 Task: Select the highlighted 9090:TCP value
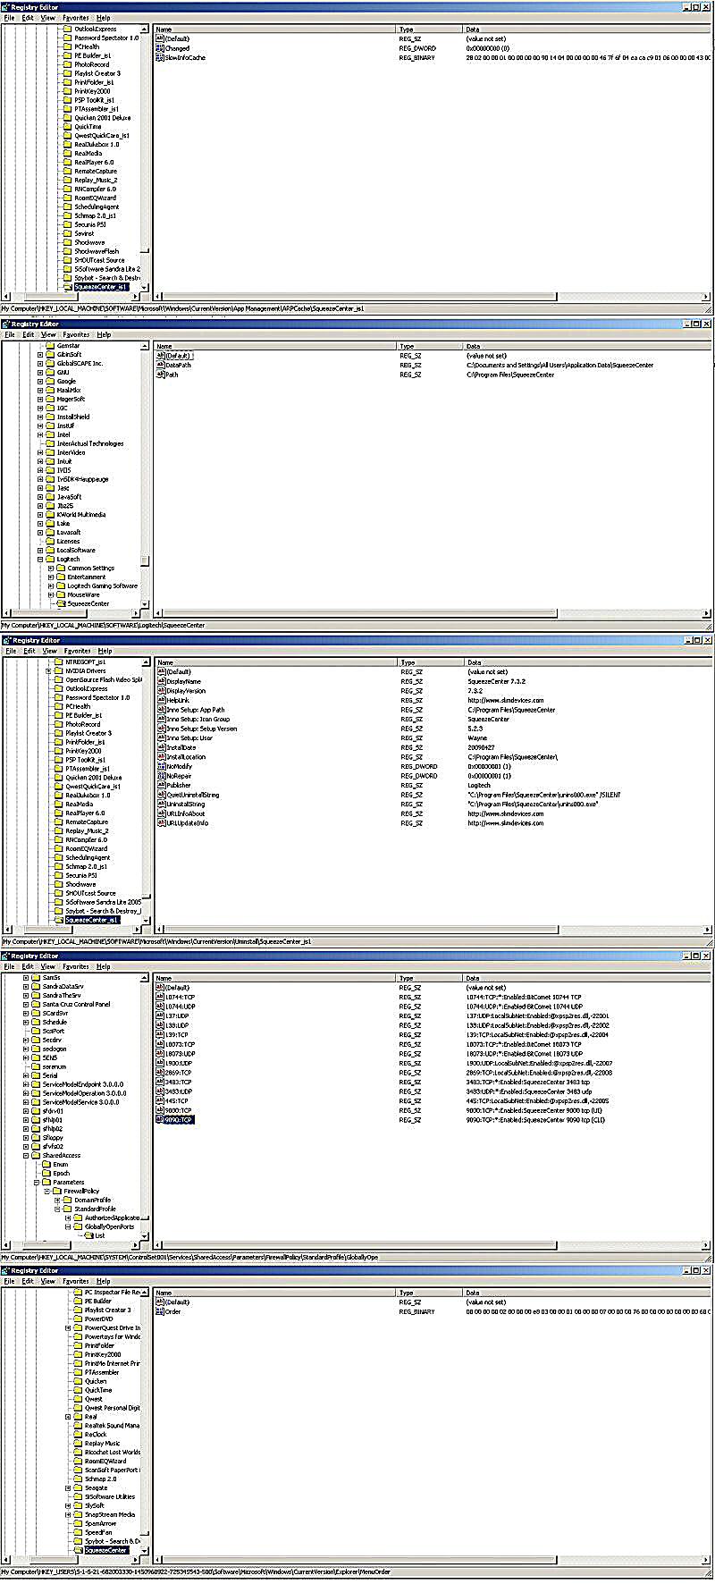click(179, 1119)
